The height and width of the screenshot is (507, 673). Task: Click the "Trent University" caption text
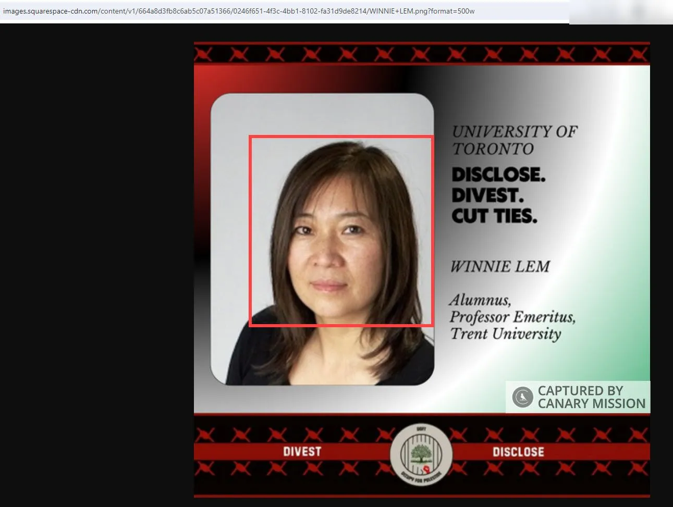click(x=506, y=334)
